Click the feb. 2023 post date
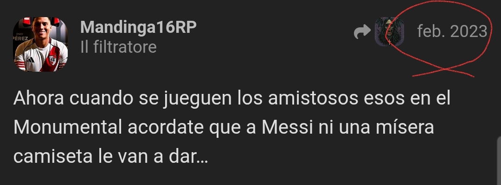 [x=452, y=31]
